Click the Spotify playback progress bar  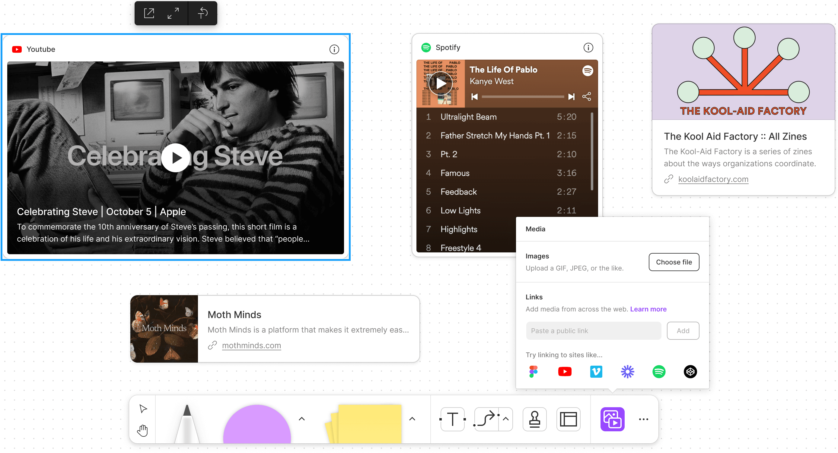[523, 97]
